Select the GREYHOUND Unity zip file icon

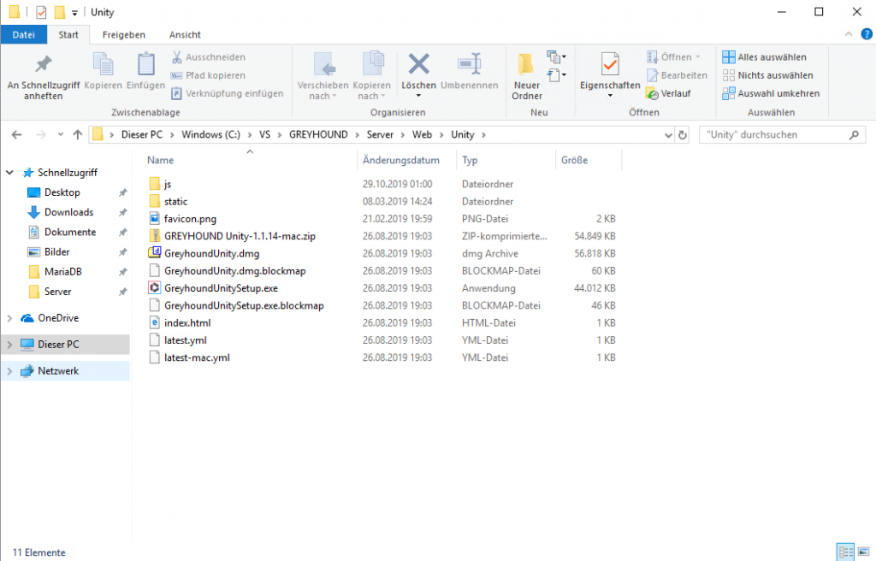click(x=155, y=236)
